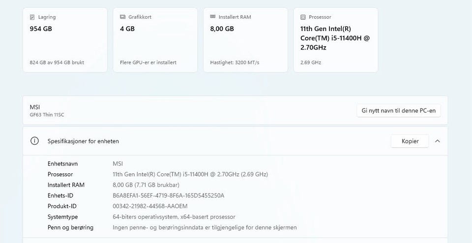This screenshot has height=243, width=472.
Task: Collapse the device specifications chevron
Action: 438,141
